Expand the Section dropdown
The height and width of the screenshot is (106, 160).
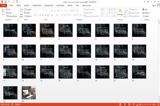pos(28,16)
